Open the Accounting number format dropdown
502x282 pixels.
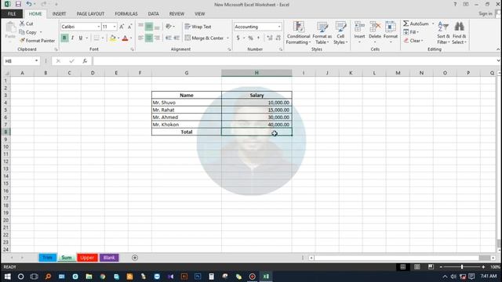[x=279, y=27]
